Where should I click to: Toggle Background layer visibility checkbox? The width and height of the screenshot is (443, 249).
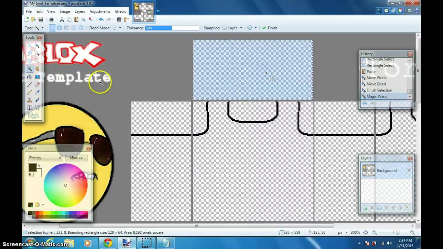click(409, 170)
